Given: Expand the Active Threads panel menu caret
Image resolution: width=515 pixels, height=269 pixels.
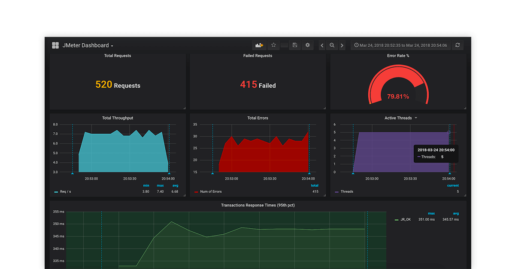Looking at the screenshot, I should click(x=416, y=118).
